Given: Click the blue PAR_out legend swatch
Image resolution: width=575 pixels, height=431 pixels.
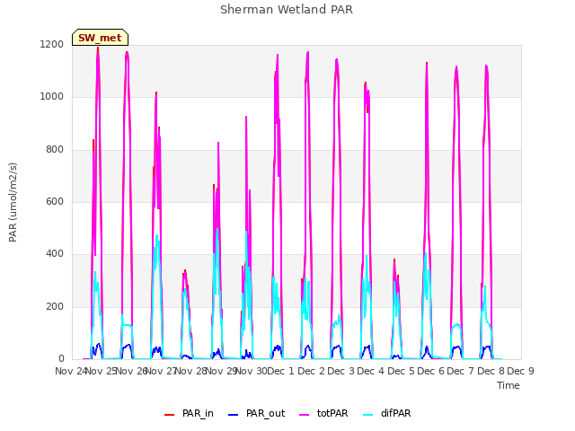Looking at the screenshot, I should click(x=233, y=415).
